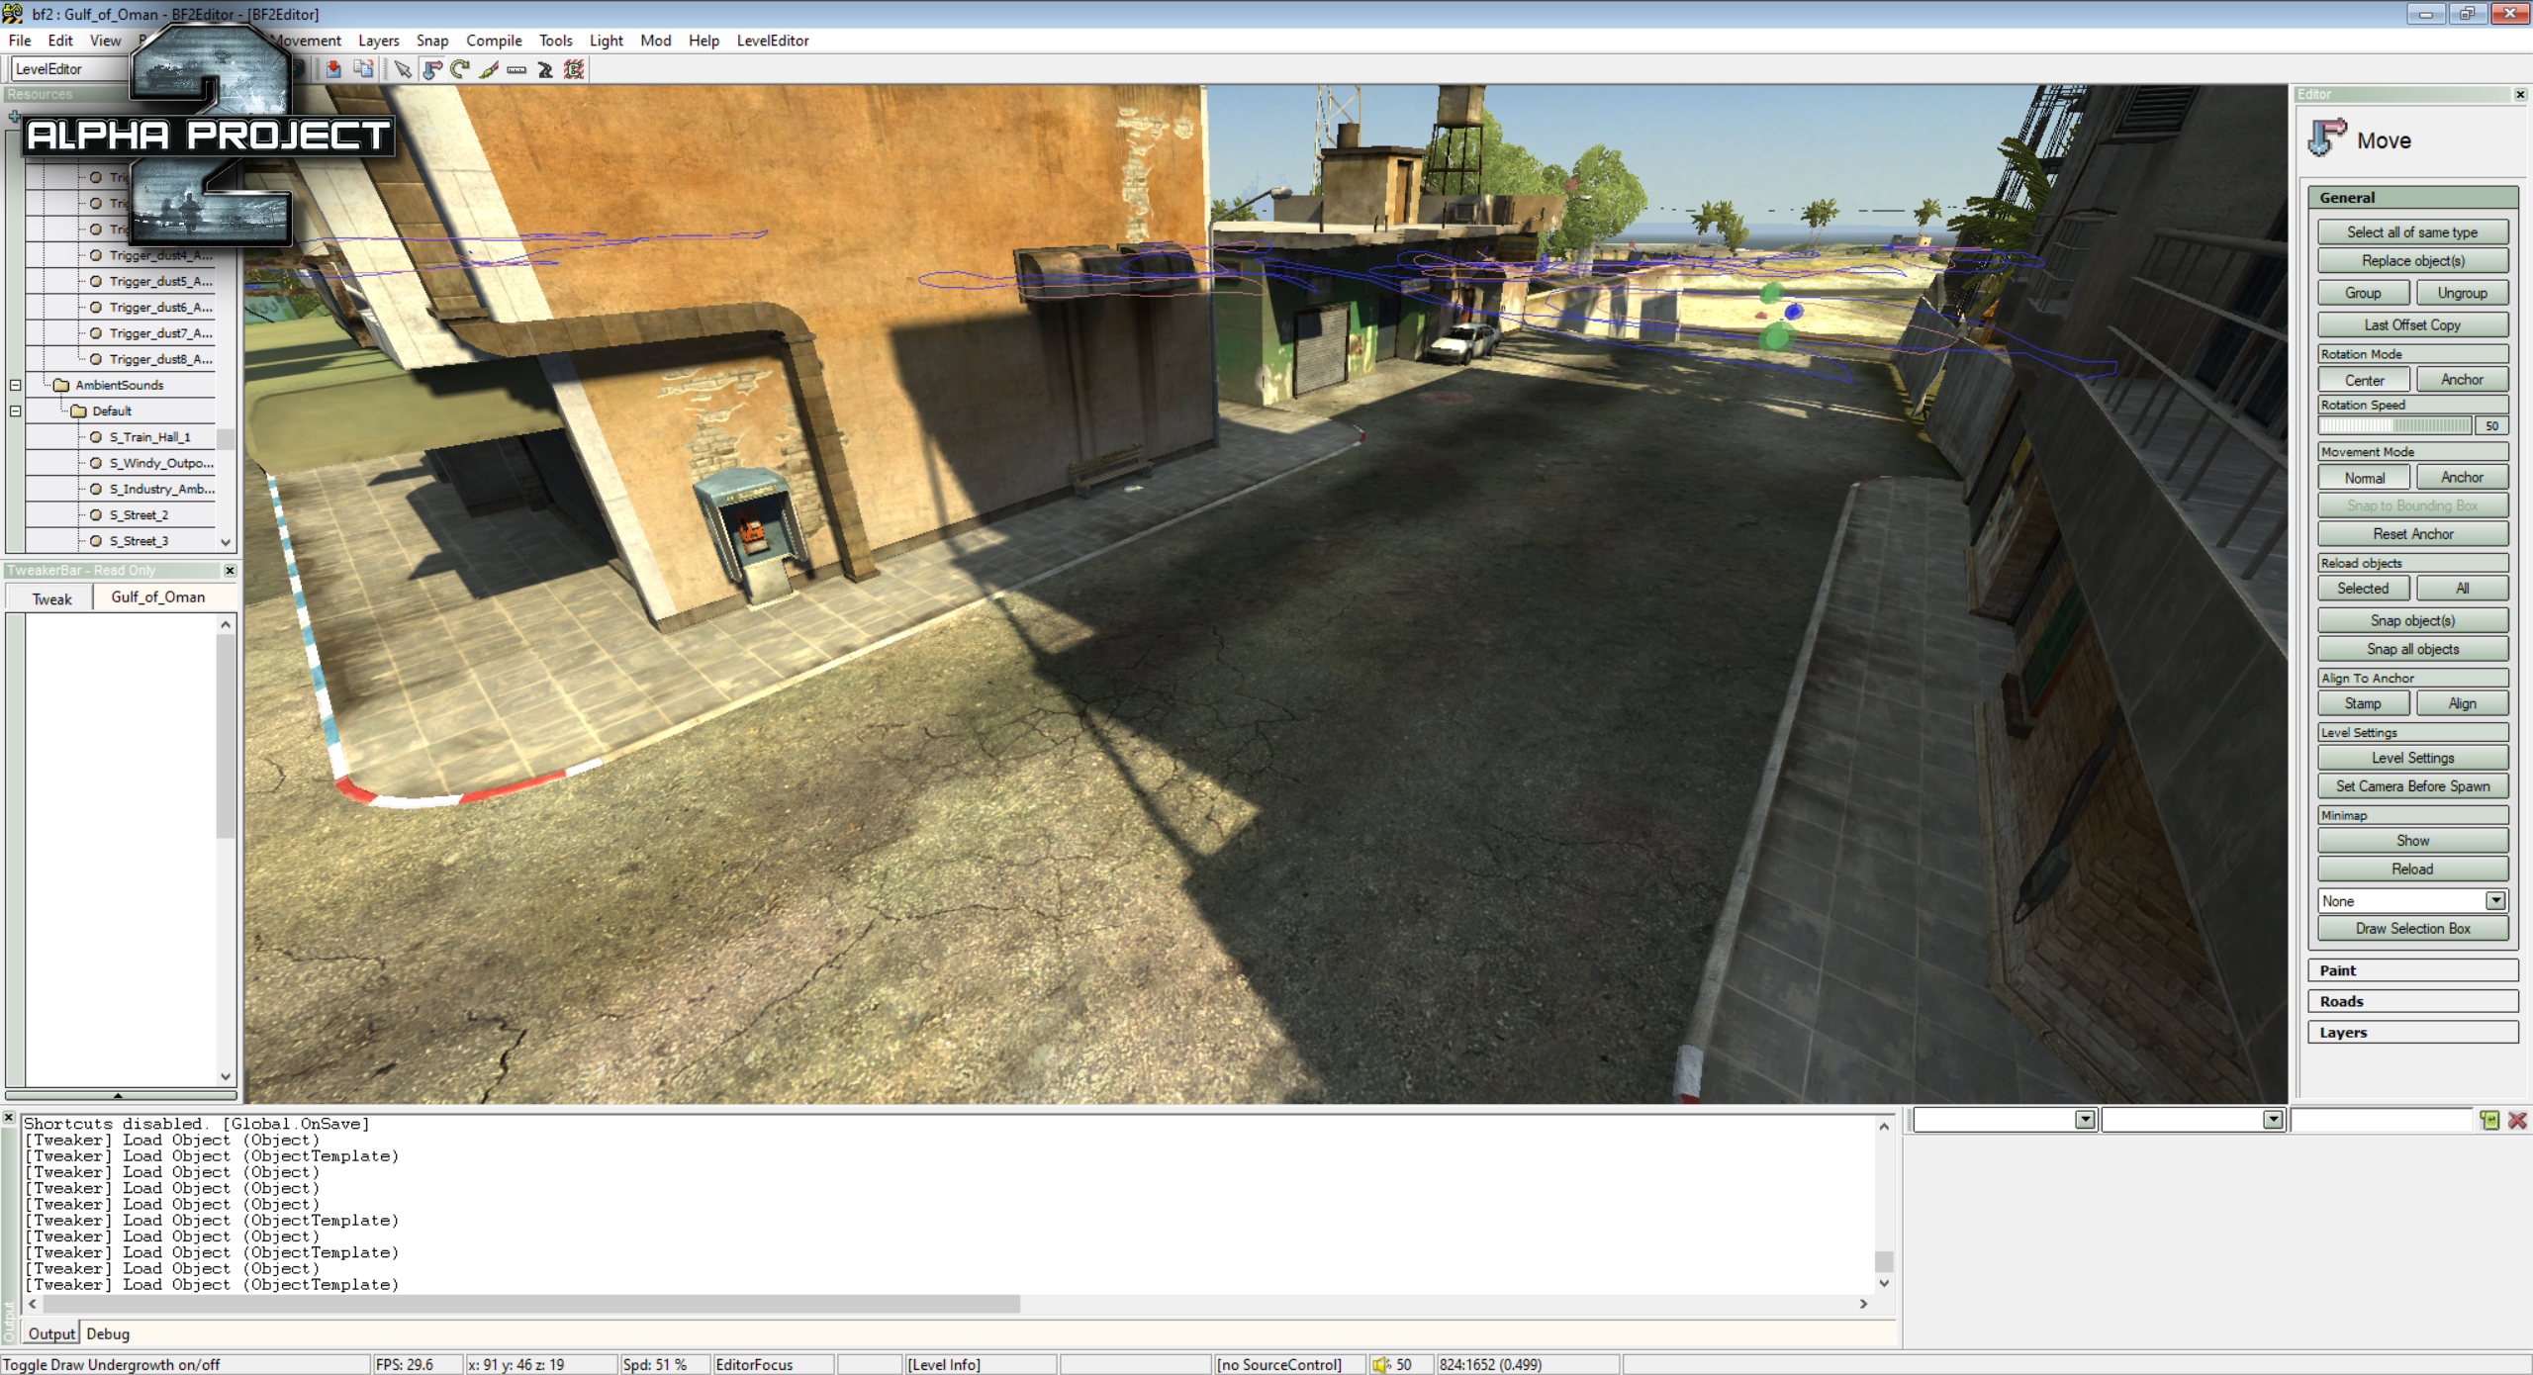Collapse the Default folder tree node
Screen dimensions: 2533x1375
16,411
